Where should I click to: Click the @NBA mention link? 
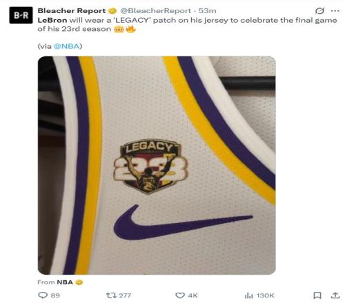pos(66,46)
